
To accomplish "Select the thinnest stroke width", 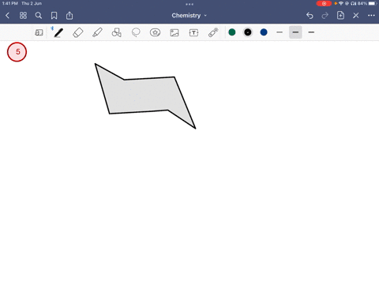I will (280, 32).
